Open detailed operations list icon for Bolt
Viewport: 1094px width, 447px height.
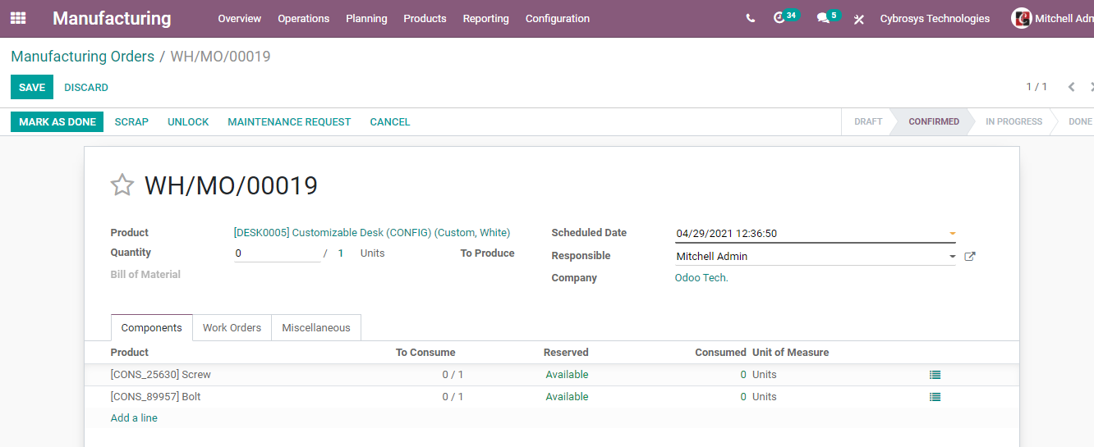click(935, 397)
